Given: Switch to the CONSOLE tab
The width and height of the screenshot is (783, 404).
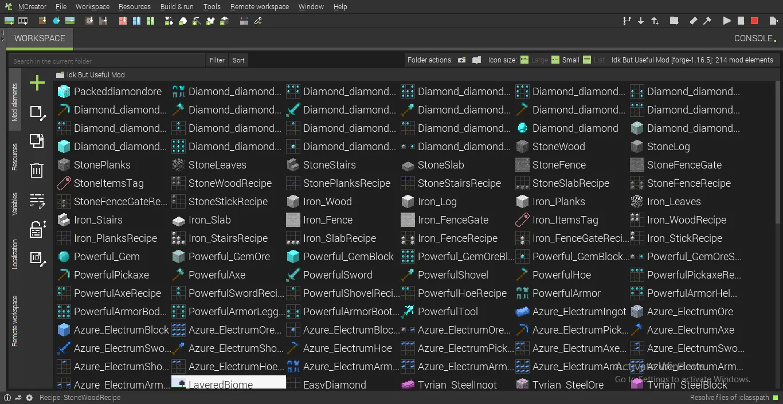Looking at the screenshot, I should (x=755, y=38).
